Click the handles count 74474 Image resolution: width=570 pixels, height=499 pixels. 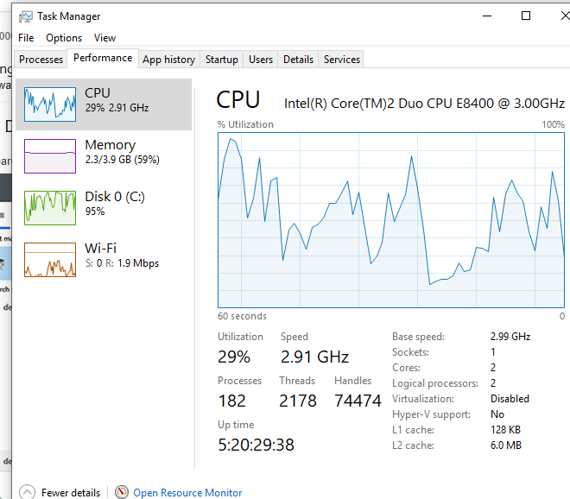(x=358, y=401)
